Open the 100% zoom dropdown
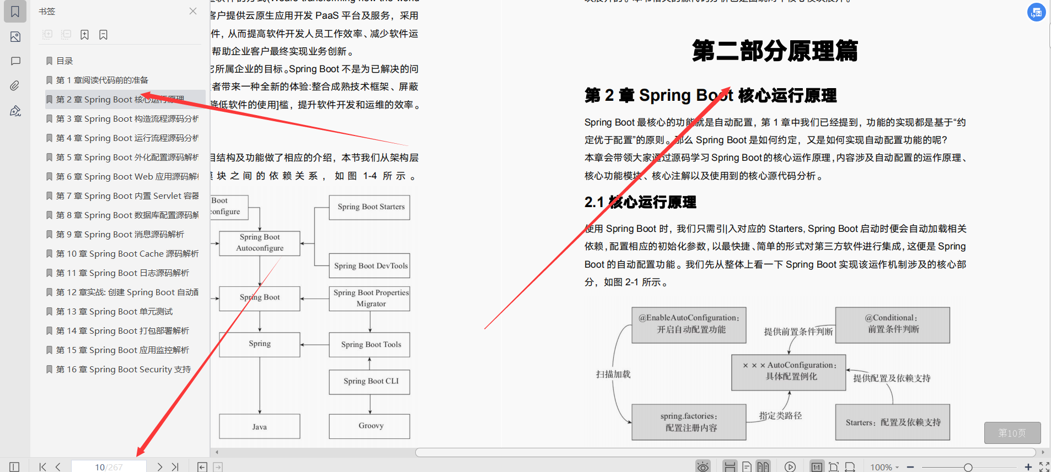The height and width of the screenshot is (472, 1051). pos(884,467)
